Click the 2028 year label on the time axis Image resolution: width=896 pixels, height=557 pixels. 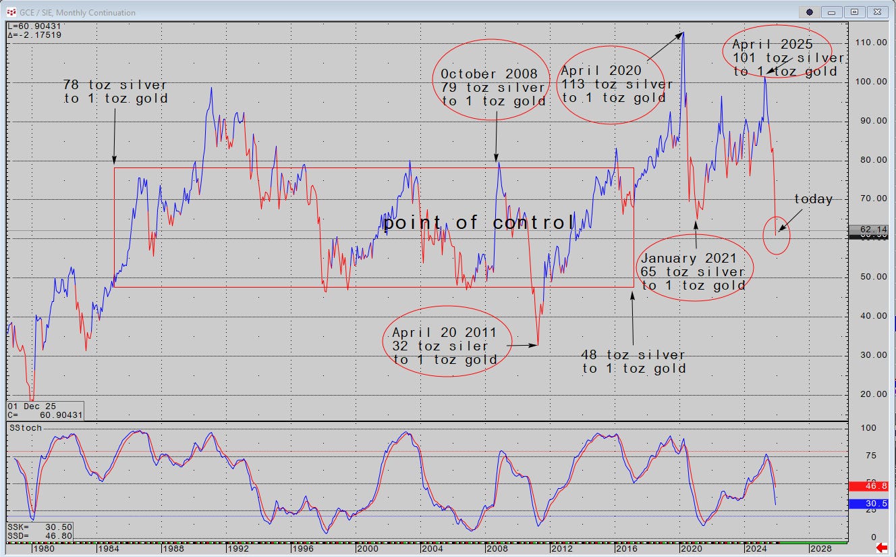pos(820,550)
